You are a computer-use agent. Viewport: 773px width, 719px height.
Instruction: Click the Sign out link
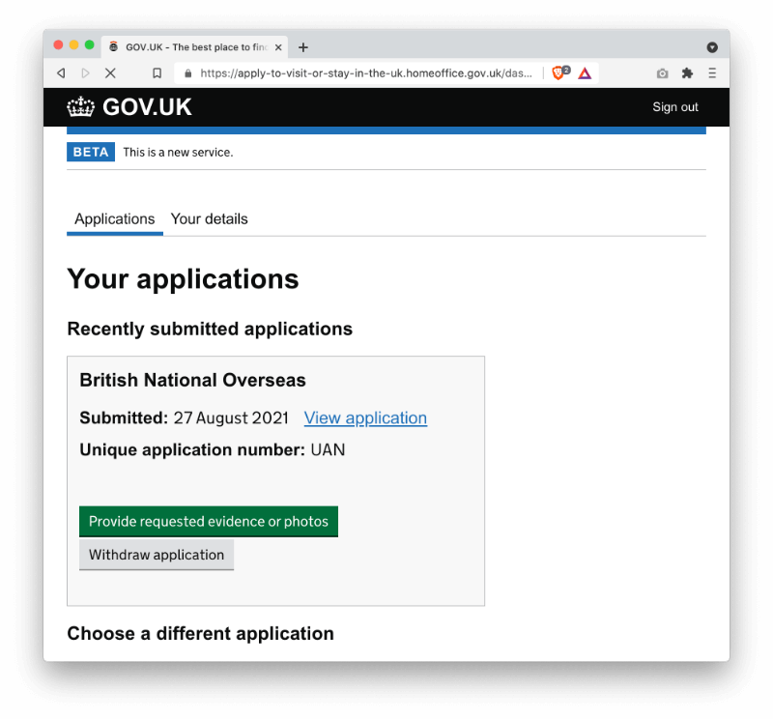(x=675, y=107)
